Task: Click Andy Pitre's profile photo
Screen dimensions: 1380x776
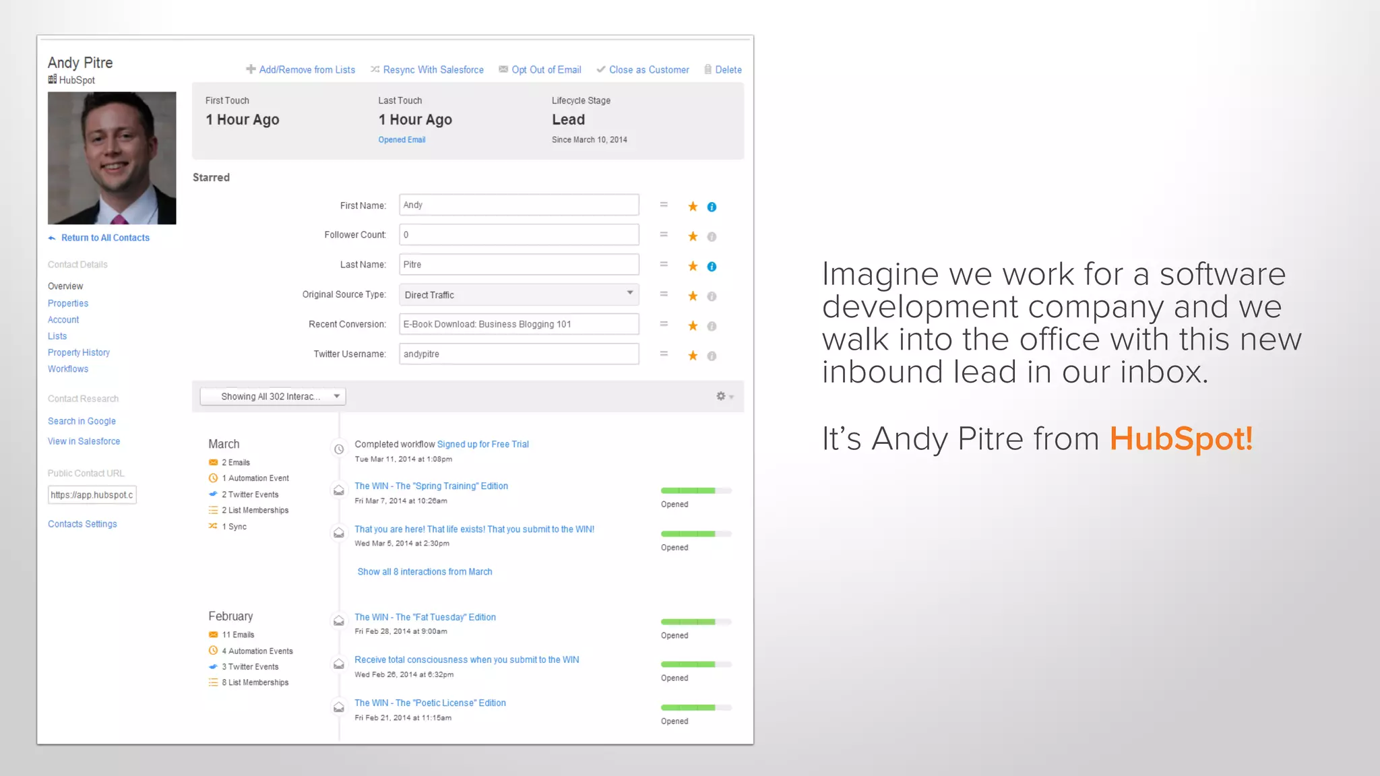Action: tap(112, 158)
